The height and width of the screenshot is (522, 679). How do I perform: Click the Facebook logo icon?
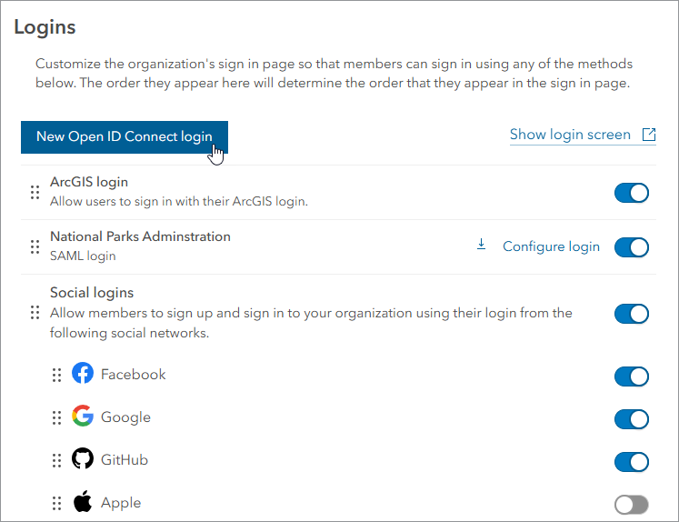(x=83, y=374)
